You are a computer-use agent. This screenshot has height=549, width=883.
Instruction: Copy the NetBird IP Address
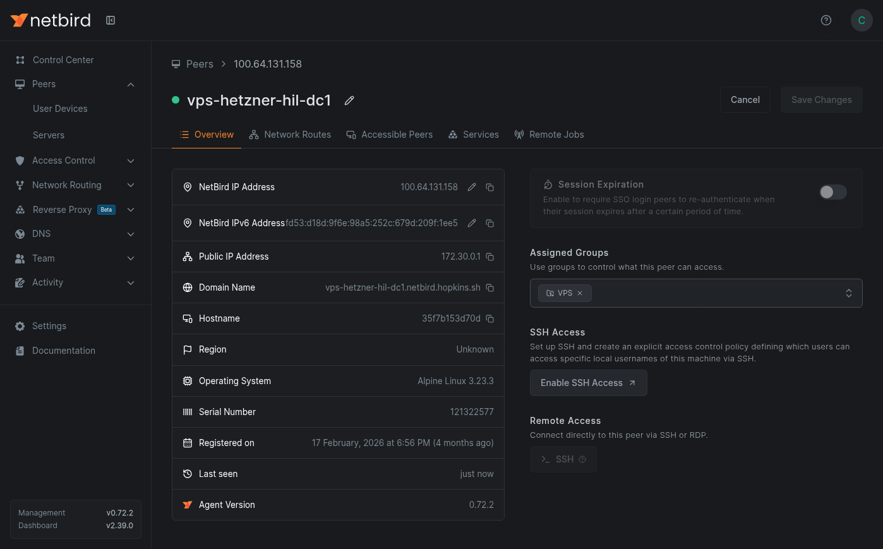[490, 187]
